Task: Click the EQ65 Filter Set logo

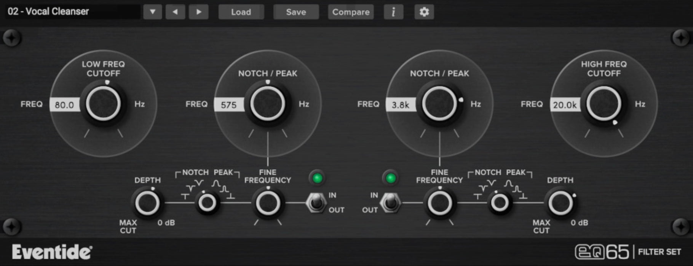Action: click(628, 252)
